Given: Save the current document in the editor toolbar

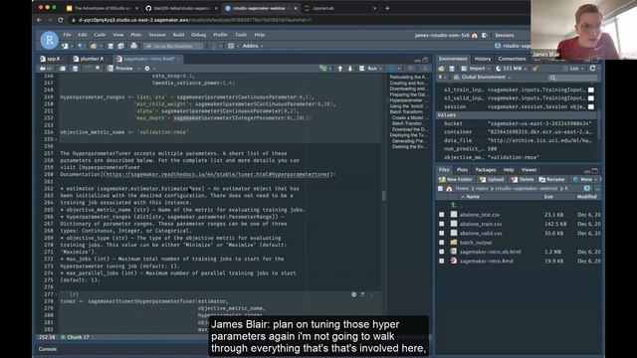Looking at the screenshot, I should point(76,69).
